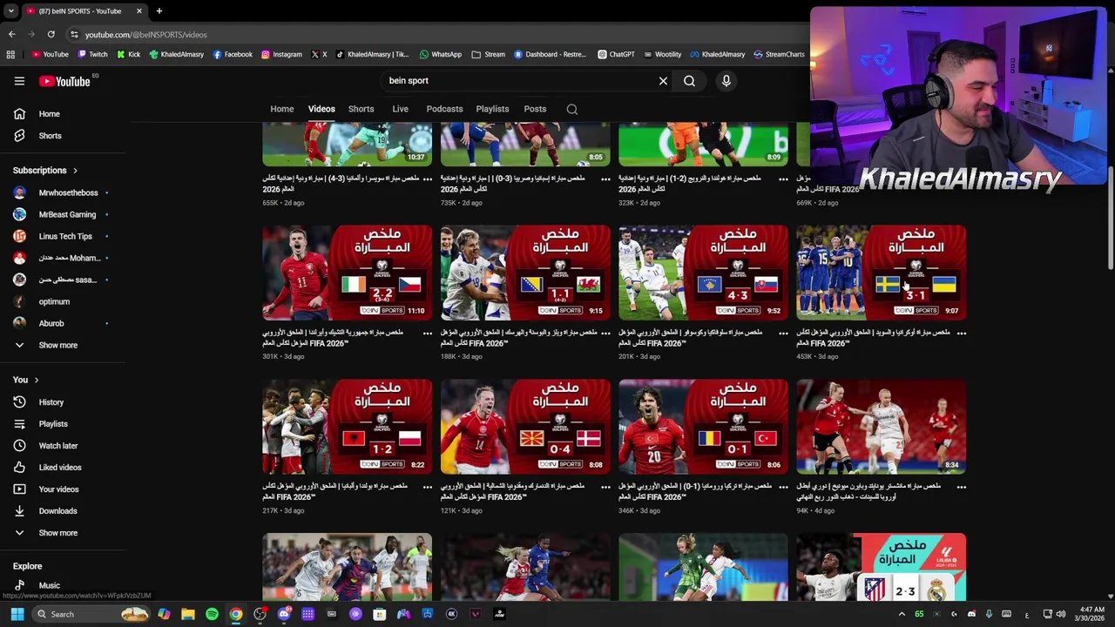Open Spotify from the taskbar

point(212,614)
